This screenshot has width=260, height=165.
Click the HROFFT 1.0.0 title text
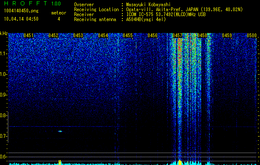[33, 3]
